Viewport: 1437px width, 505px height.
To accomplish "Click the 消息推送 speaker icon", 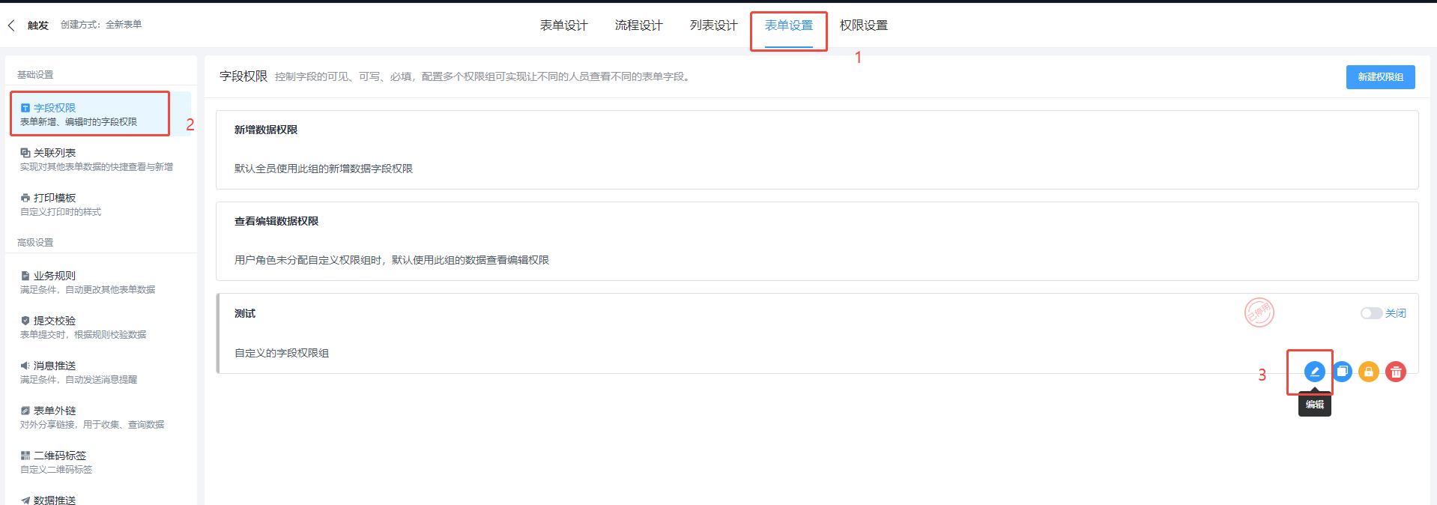I will tap(25, 366).
